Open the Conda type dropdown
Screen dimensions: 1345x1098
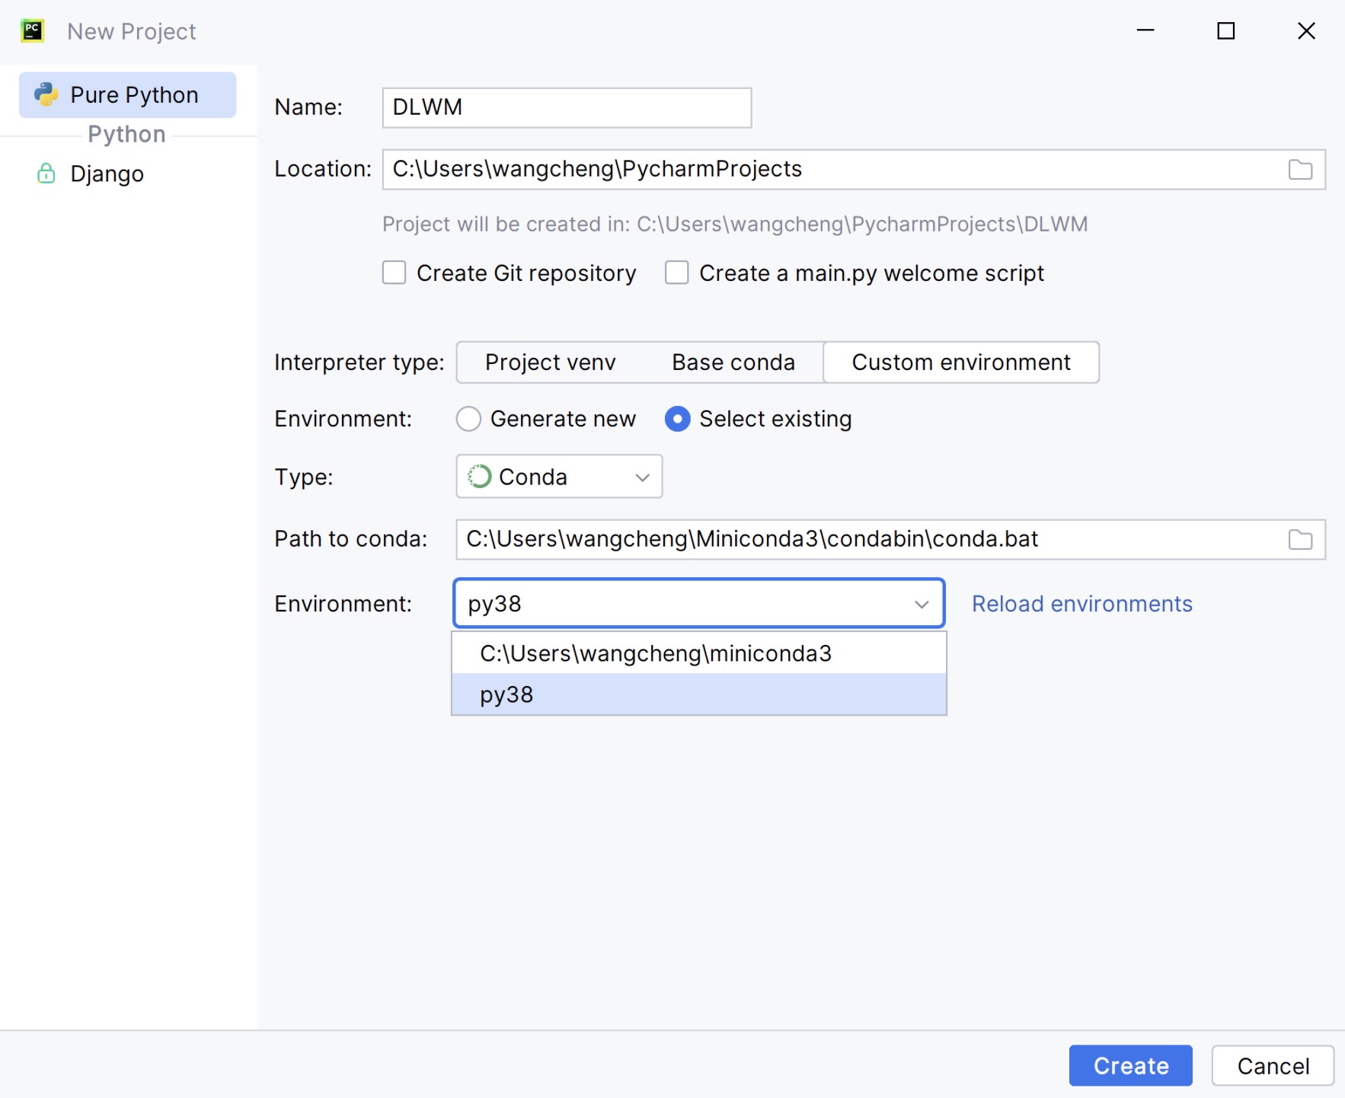[x=559, y=477]
